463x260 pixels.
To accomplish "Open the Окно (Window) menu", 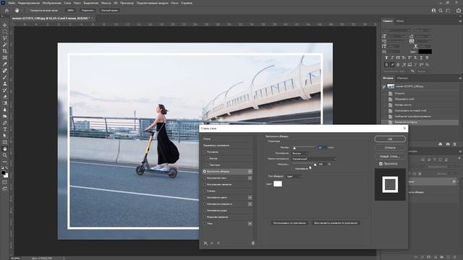I will click(174, 3).
